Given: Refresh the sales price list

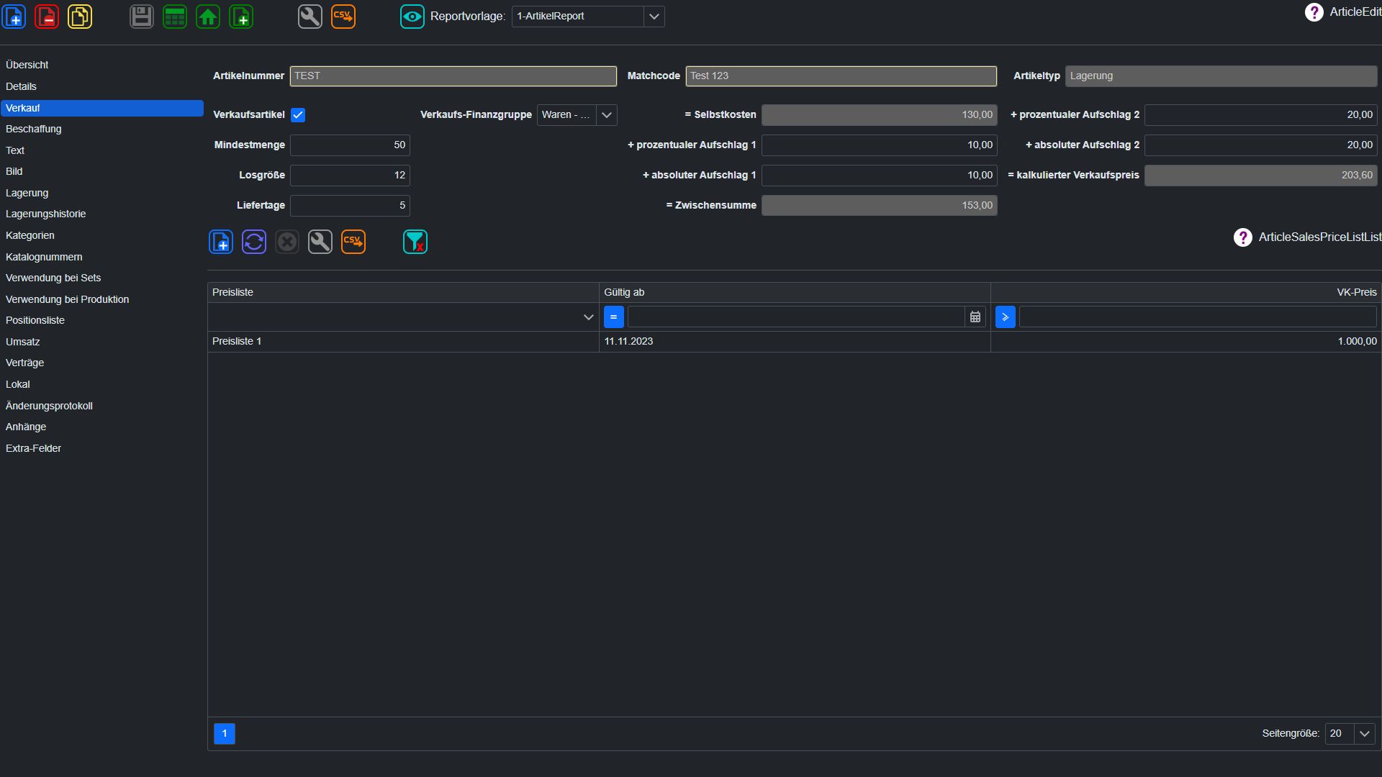Looking at the screenshot, I should coord(254,242).
